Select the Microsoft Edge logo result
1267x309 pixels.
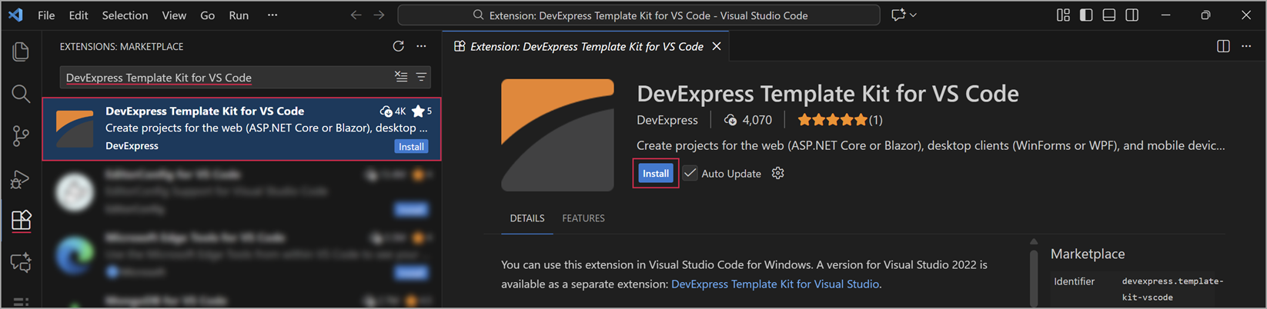click(x=75, y=255)
